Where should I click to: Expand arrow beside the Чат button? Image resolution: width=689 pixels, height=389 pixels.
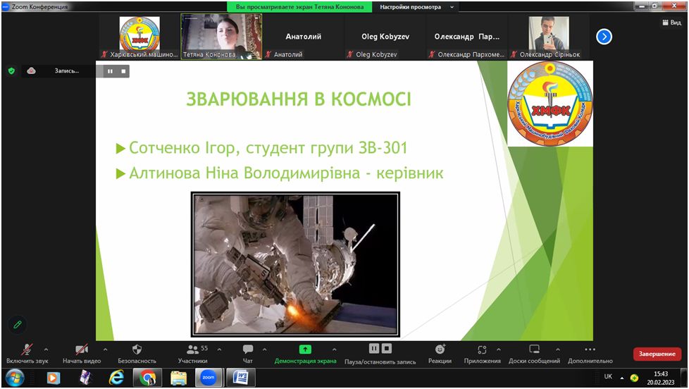(x=264, y=350)
